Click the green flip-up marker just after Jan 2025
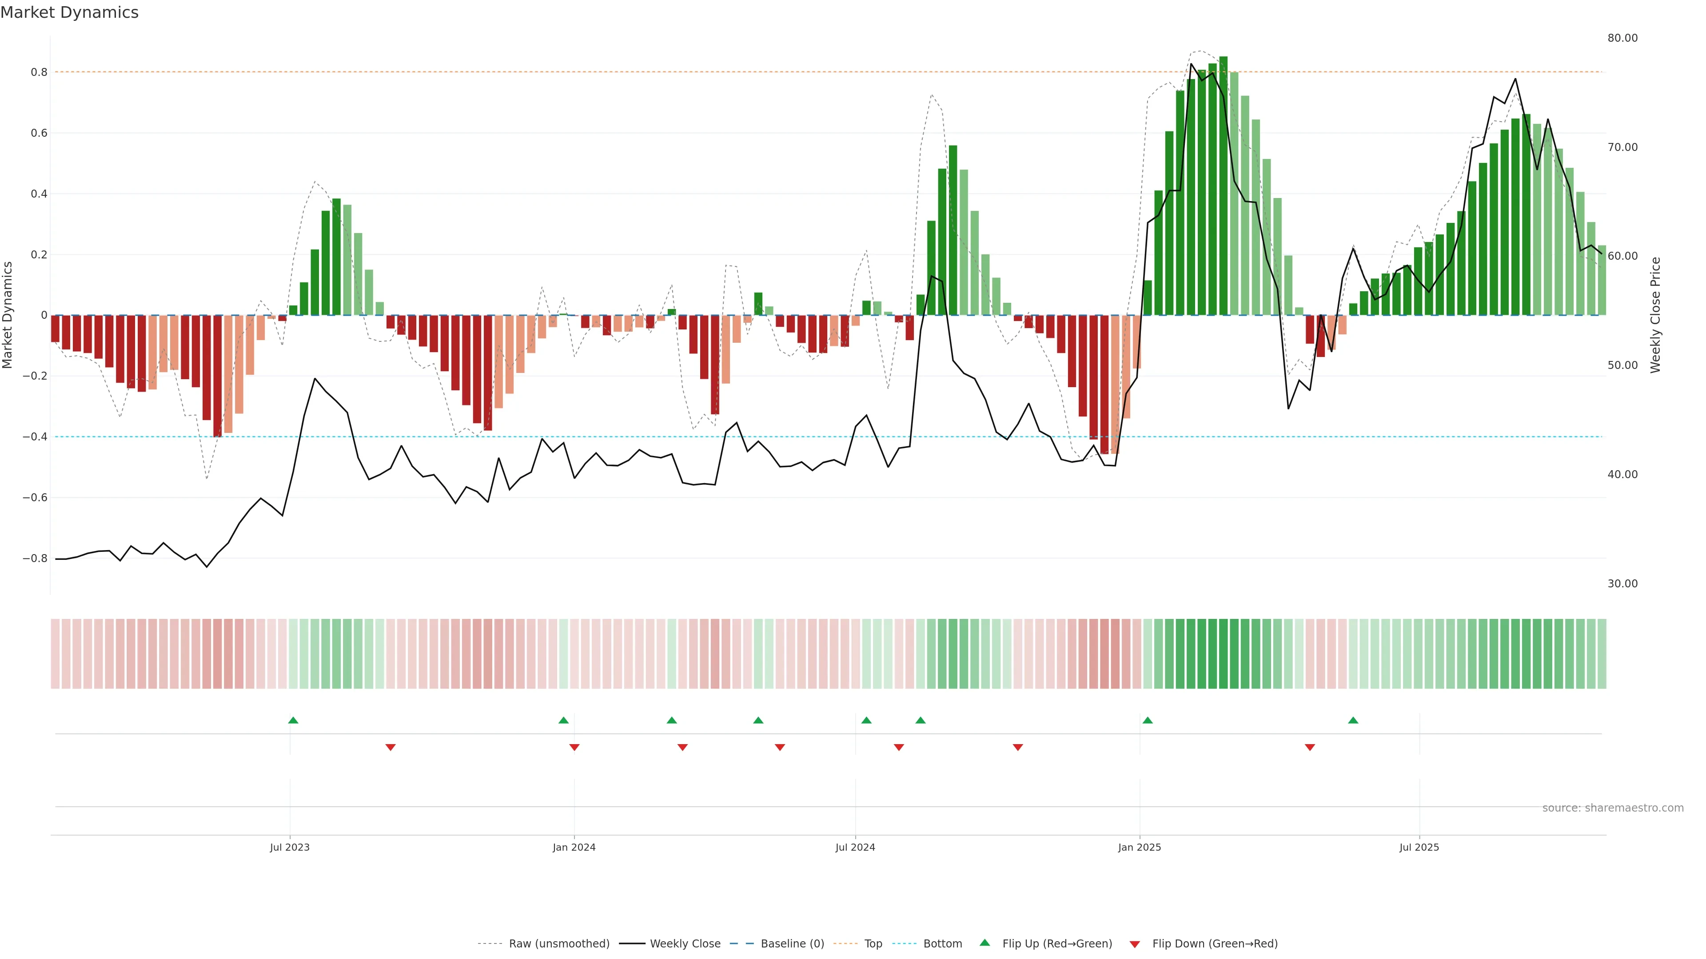 click(x=1148, y=720)
